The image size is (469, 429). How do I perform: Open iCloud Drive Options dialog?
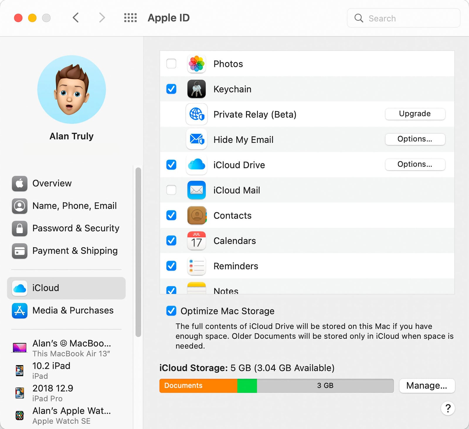click(x=415, y=165)
